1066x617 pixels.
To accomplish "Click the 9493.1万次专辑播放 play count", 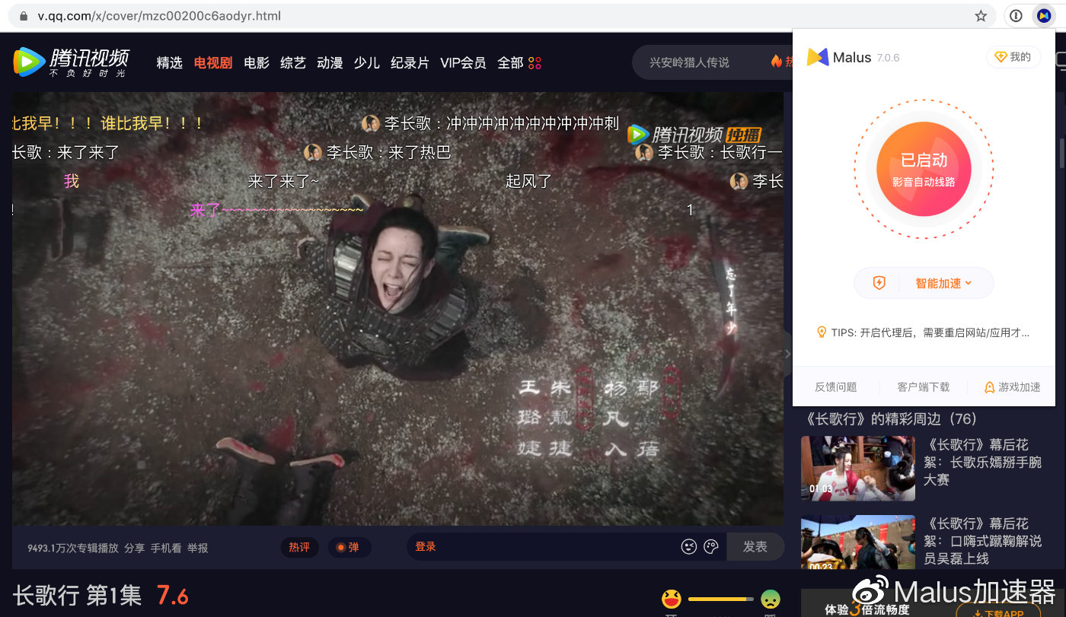I will (73, 548).
